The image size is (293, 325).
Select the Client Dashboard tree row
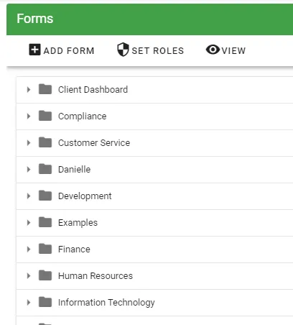154,90
